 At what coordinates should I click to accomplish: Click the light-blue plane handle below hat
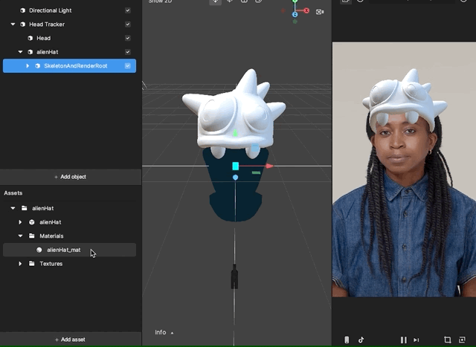(x=255, y=148)
